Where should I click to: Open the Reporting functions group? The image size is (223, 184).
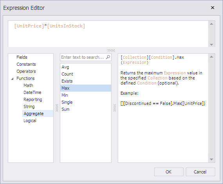(x=33, y=99)
